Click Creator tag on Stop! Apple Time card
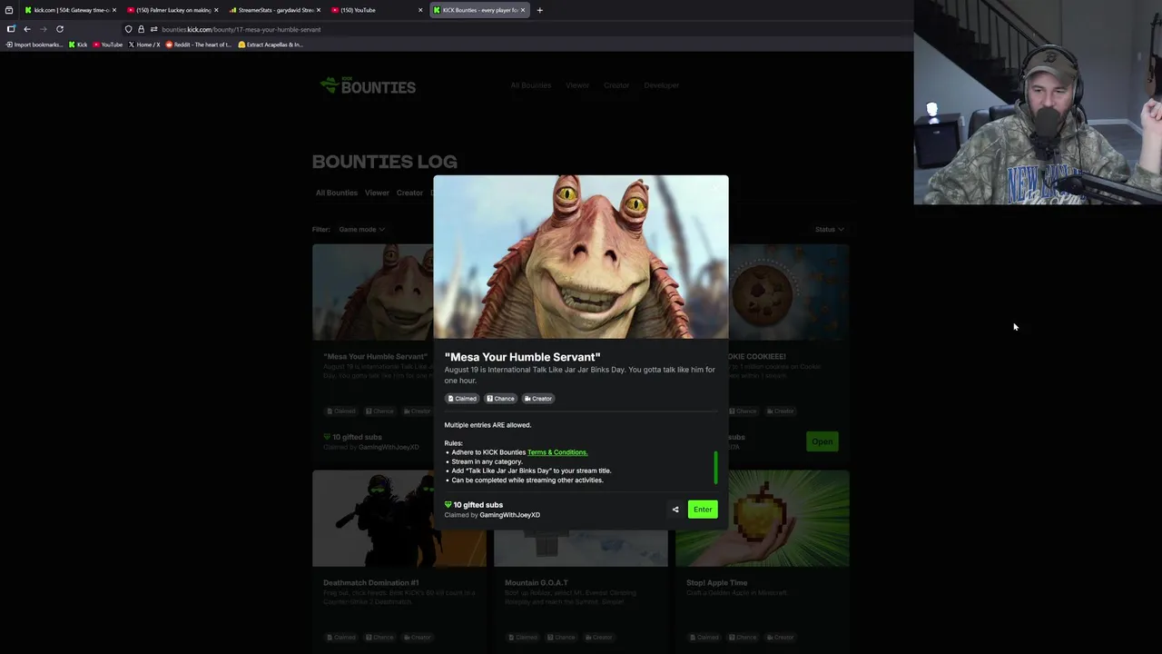1162x654 pixels. click(x=781, y=638)
